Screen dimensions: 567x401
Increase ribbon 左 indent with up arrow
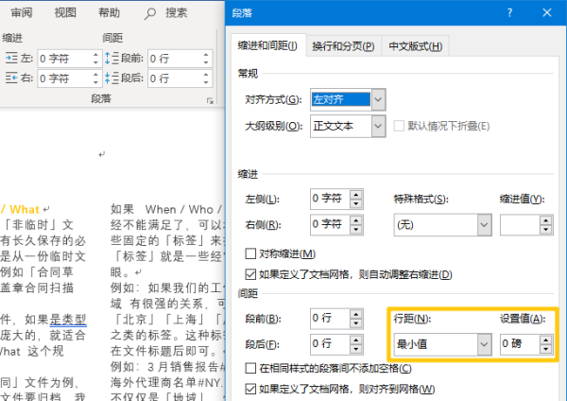point(95,55)
